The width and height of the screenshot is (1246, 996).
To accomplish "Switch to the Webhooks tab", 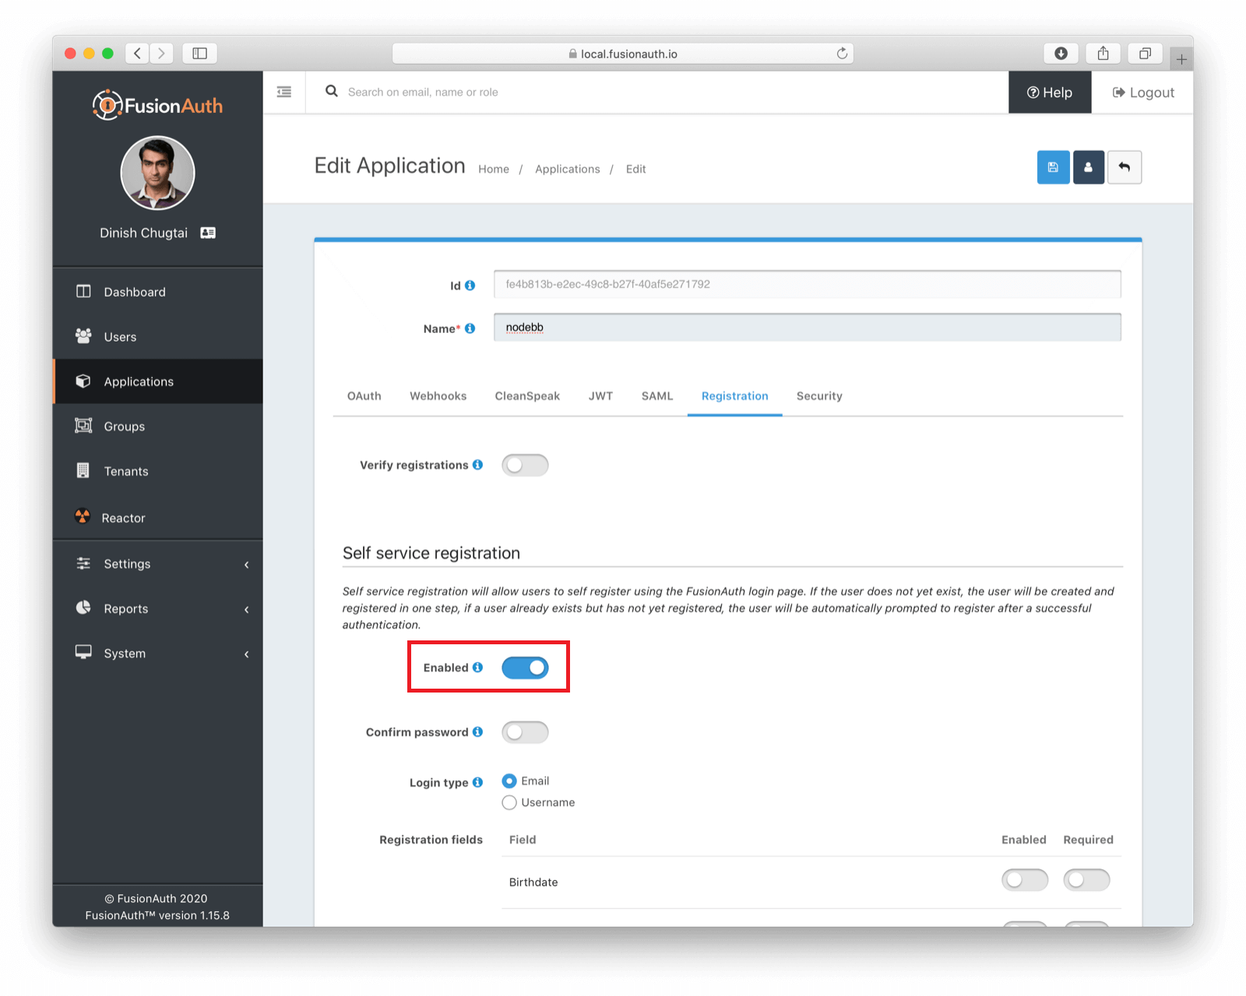I will click(x=438, y=395).
